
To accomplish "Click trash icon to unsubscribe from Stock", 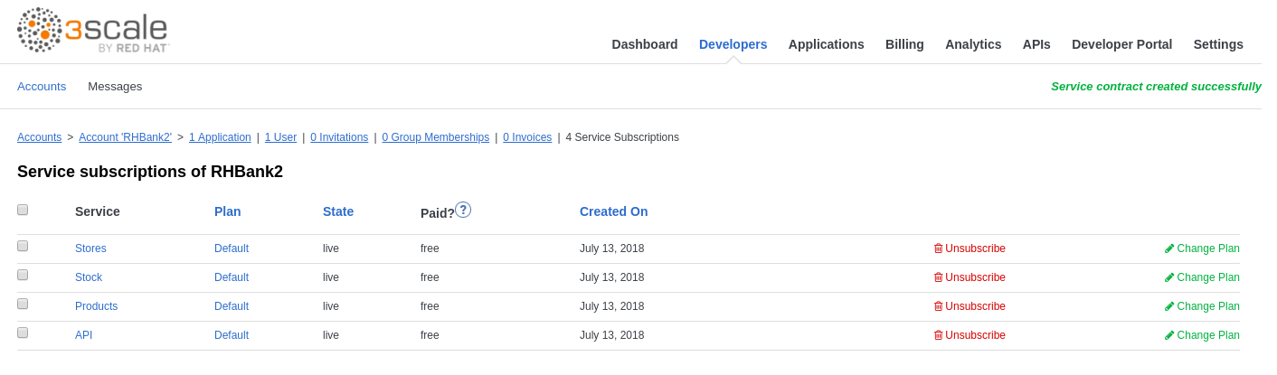I will [x=938, y=277].
